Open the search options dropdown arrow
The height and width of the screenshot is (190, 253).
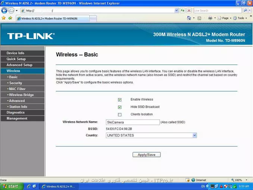[x=250, y=10]
